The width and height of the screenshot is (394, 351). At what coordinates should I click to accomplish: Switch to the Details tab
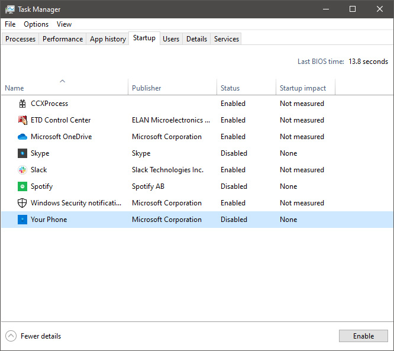click(x=196, y=39)
